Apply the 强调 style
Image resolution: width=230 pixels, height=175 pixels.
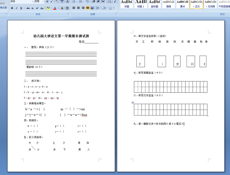coord(168,4)
